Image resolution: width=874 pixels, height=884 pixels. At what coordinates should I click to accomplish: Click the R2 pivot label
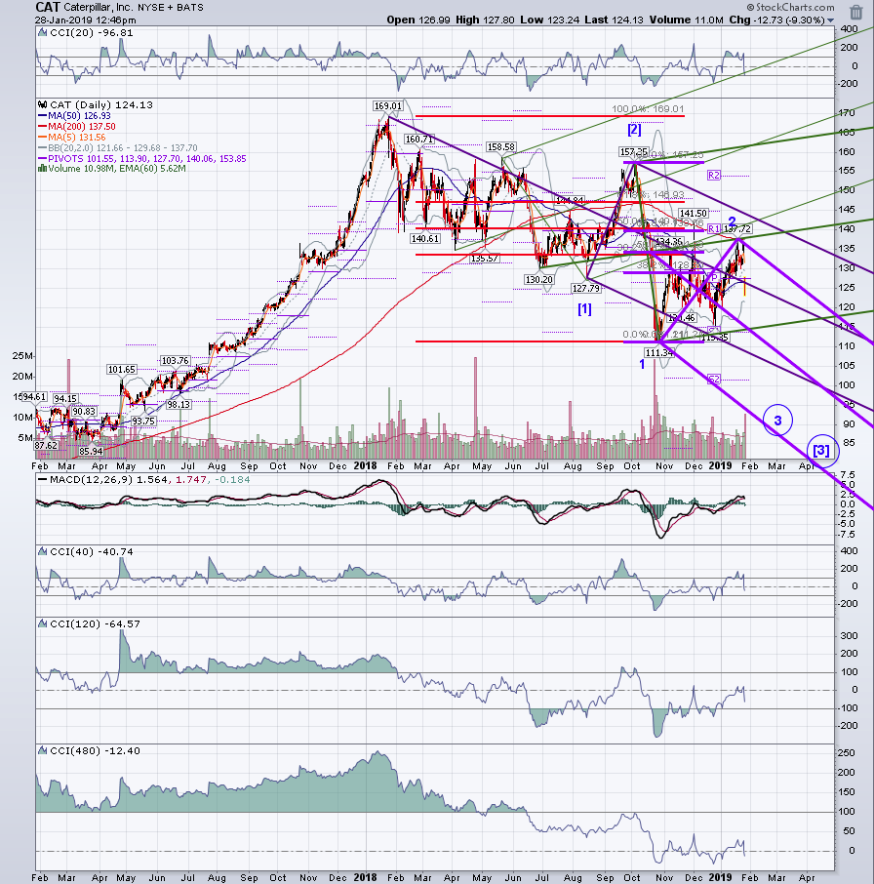point(714,176)
